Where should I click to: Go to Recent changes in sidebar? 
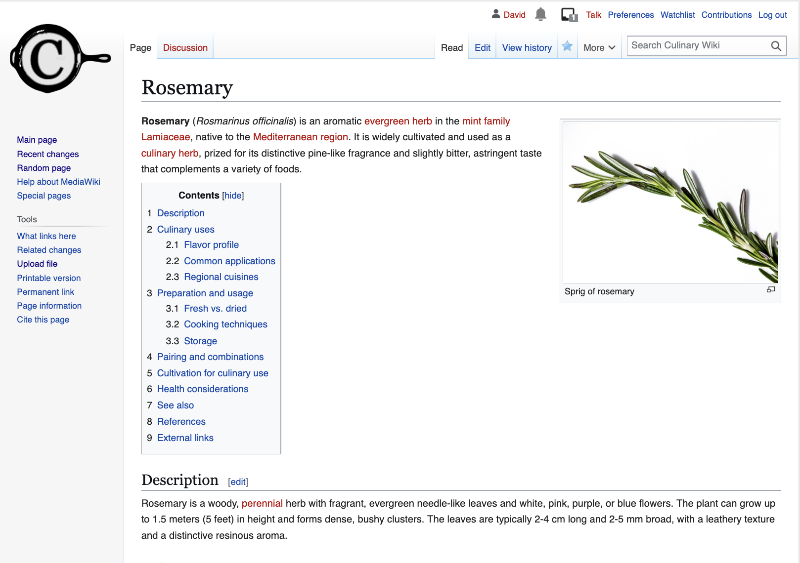(x=48, y=154)
